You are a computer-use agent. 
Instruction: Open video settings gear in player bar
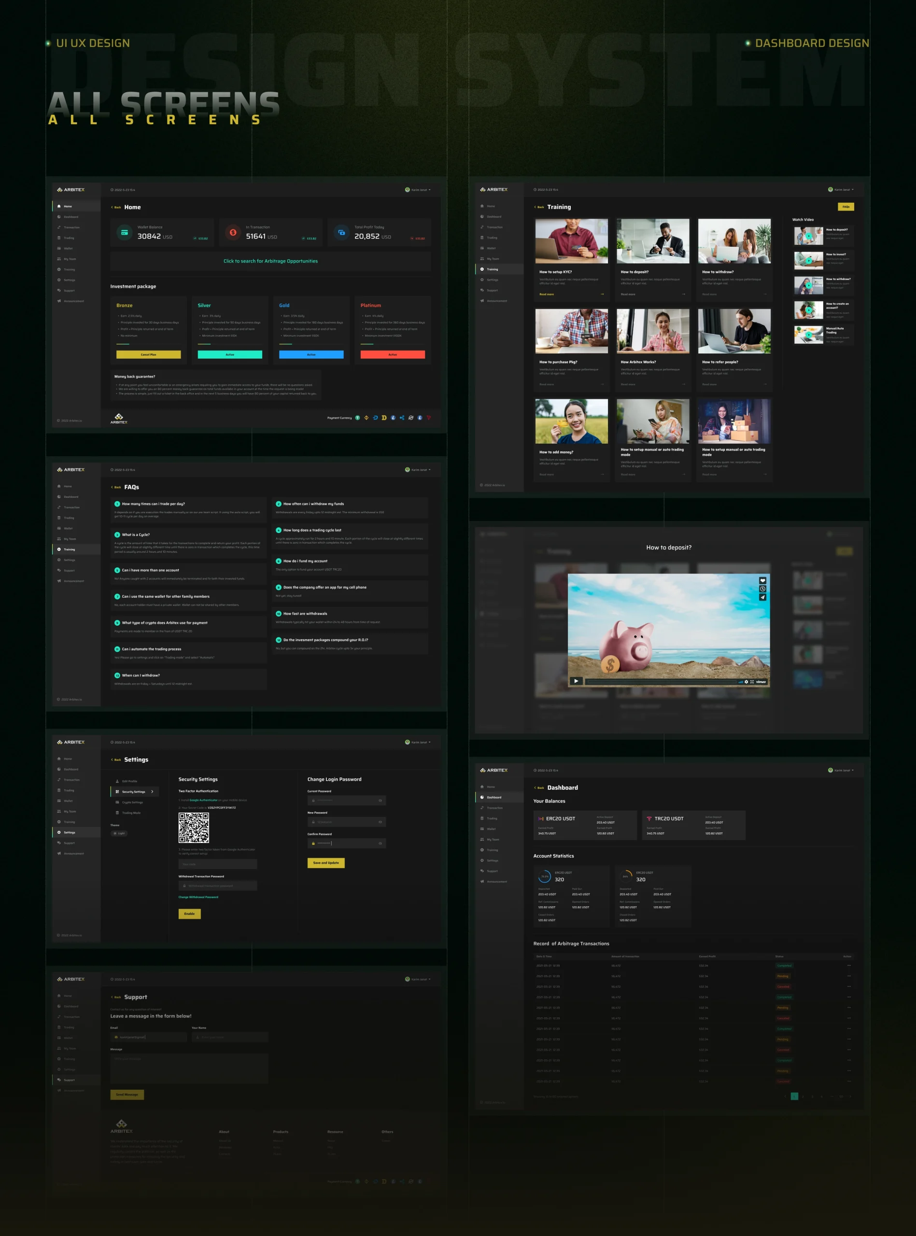[x=746, y=682]
